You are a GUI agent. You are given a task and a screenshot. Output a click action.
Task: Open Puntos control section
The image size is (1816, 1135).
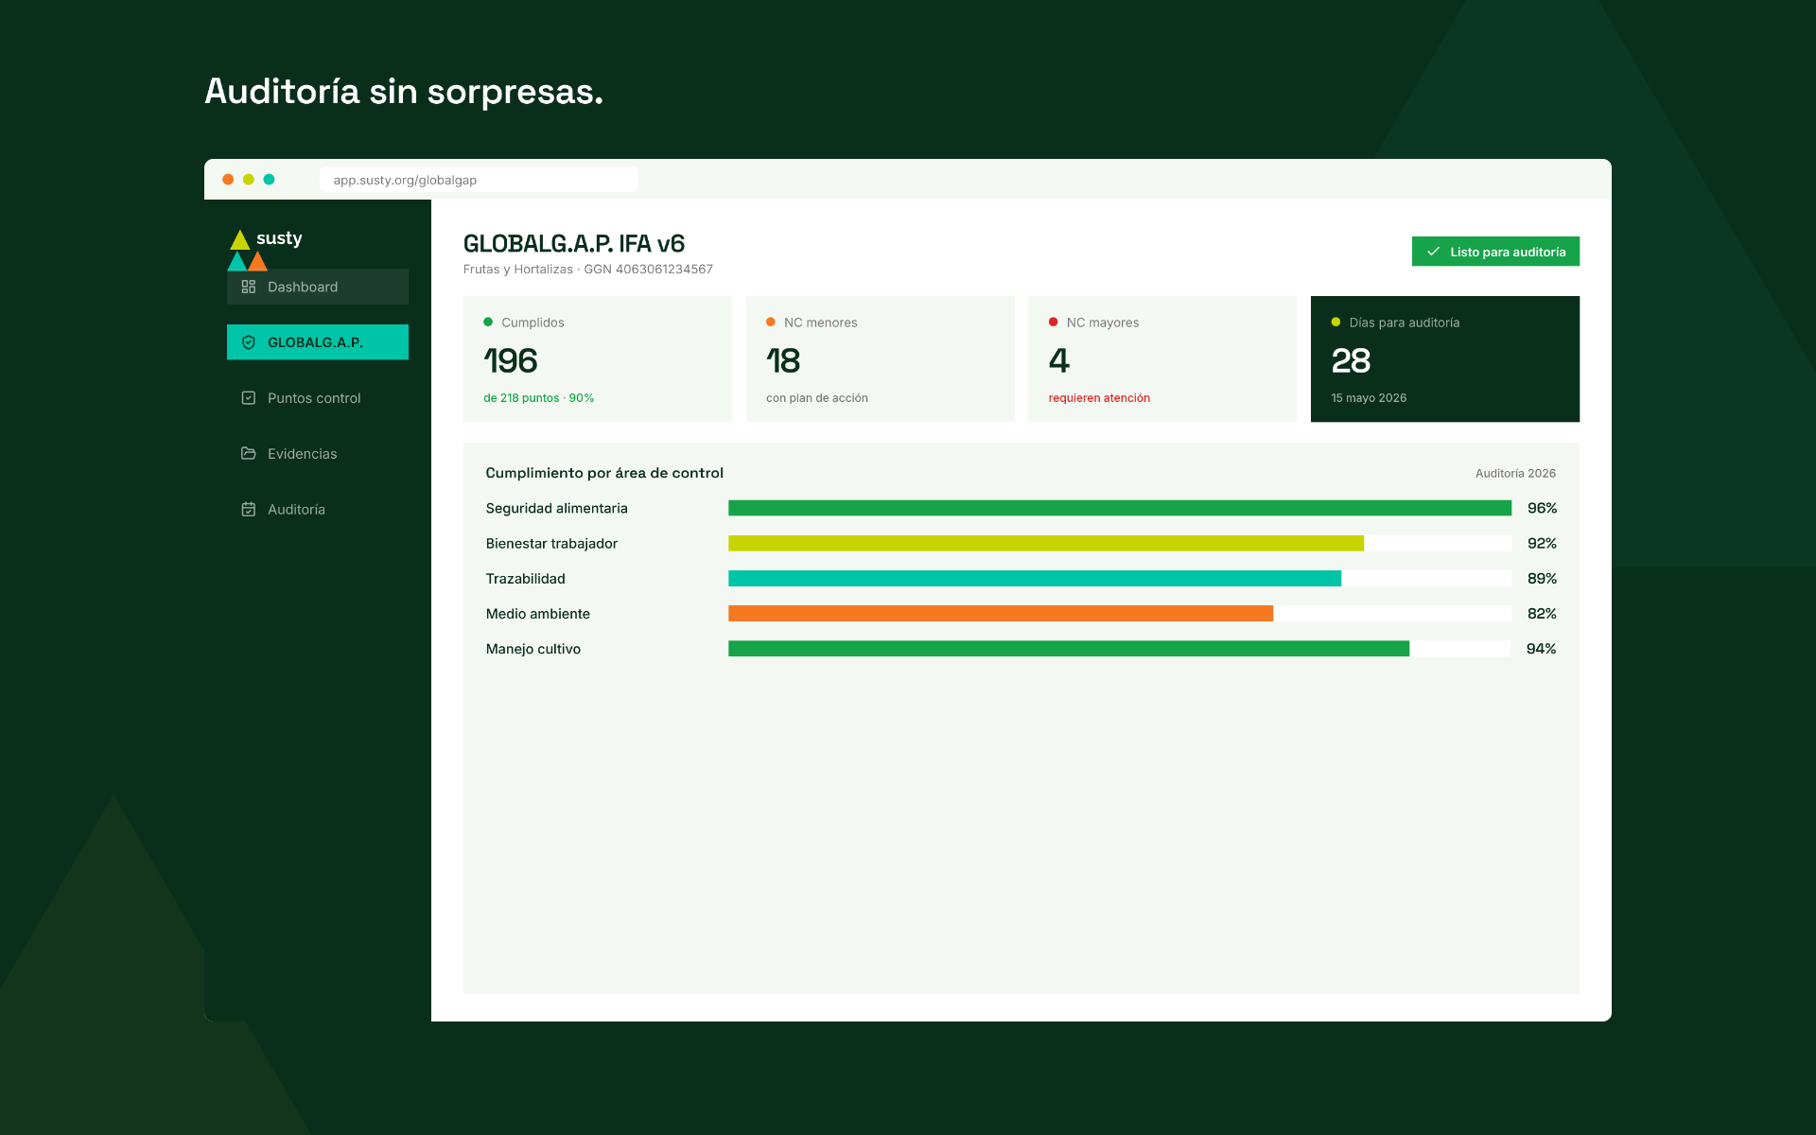click(x=318, y=398)
